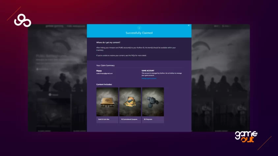The width and height of the screenshot is (278, 156).
Task: Click the 'managed by Krafton' description text
Action: (x=162, y=74)
